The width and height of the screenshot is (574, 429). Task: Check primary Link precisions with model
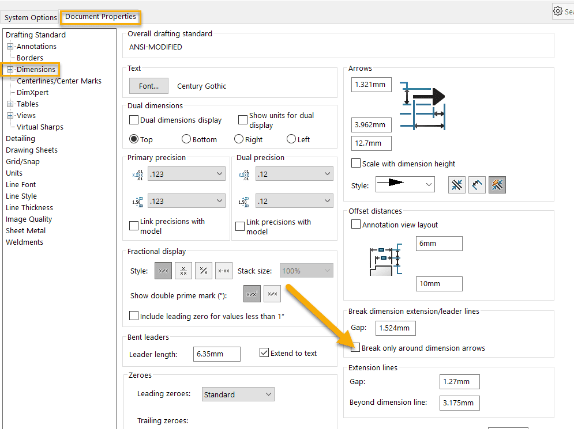pyautogui.click(x=134, y=226)
